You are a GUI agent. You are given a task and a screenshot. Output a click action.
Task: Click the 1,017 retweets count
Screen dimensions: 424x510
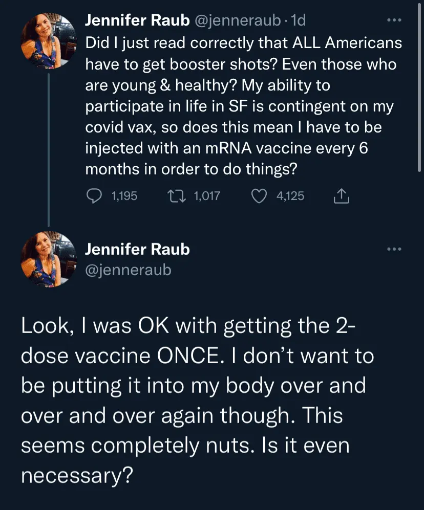207,195
